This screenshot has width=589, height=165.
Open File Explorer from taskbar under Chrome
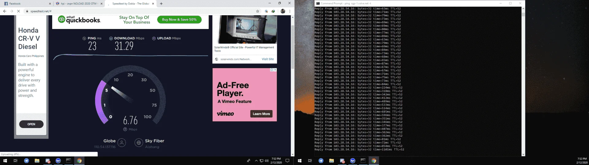(x=37, y=161)
